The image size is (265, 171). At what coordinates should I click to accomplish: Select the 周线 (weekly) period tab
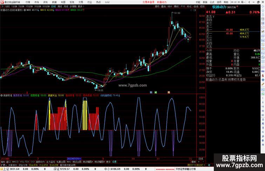[x=60, y=6]
